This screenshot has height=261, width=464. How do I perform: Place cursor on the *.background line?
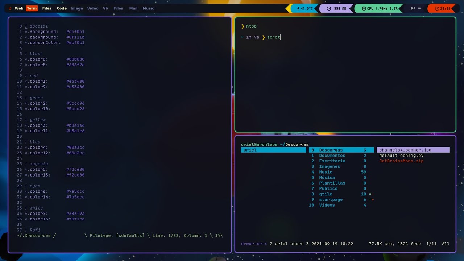[54, 37]
